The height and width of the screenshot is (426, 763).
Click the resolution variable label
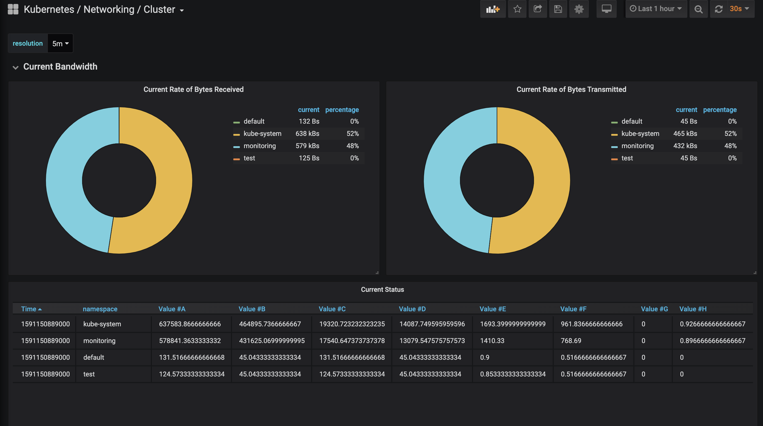28,43
